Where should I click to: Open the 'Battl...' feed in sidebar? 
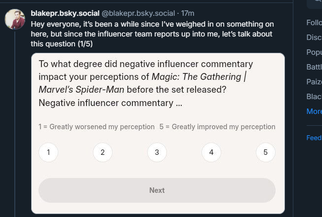click(314, 67)
